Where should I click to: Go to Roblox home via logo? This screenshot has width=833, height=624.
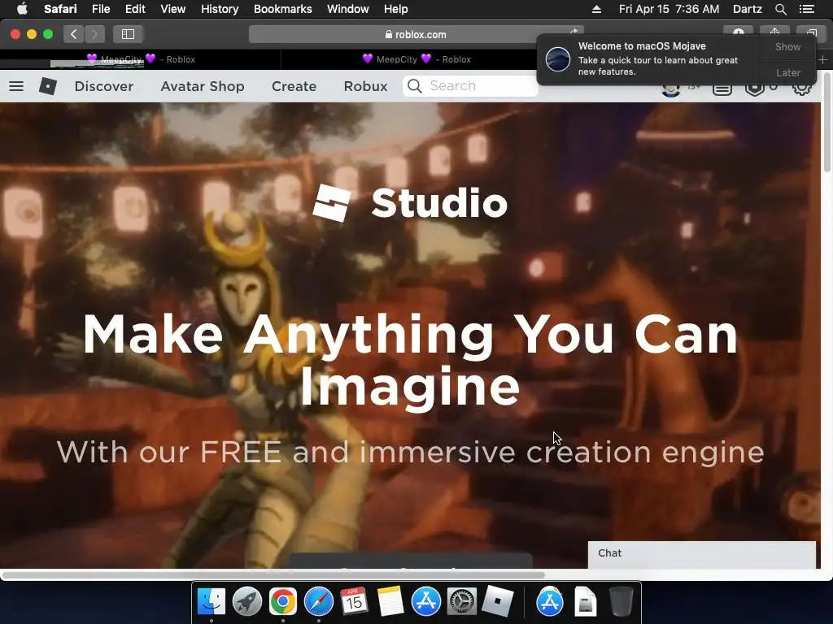coord(48,86)
